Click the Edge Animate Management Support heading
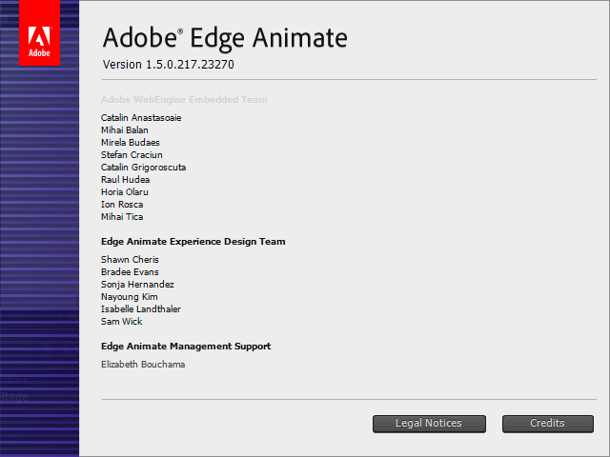Viewport: 610px width, 457px height. point(186,347)
